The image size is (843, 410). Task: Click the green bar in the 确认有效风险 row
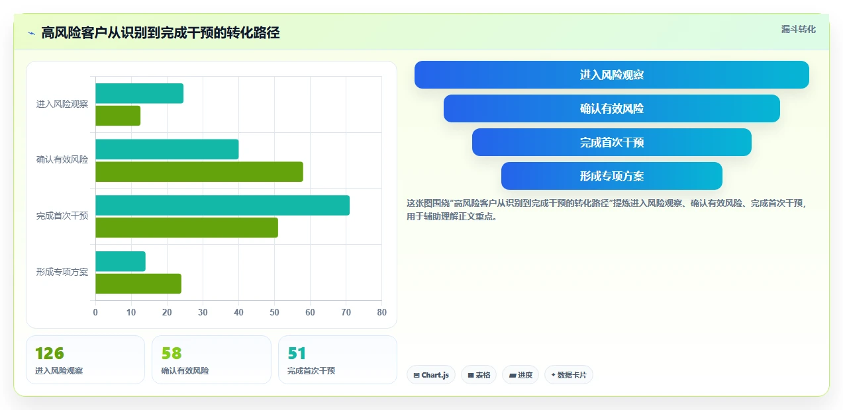pos(199,172)
